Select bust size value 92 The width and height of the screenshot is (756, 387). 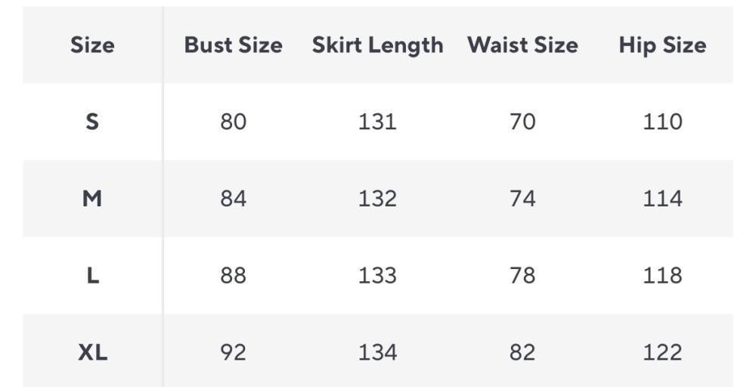click(x=233, y=352)
